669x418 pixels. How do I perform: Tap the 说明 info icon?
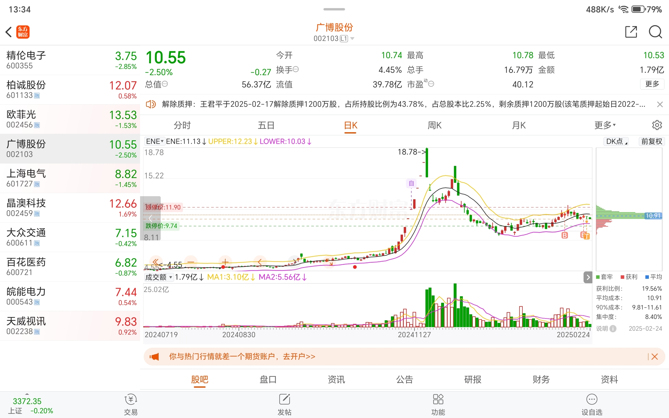pos(613,328)
